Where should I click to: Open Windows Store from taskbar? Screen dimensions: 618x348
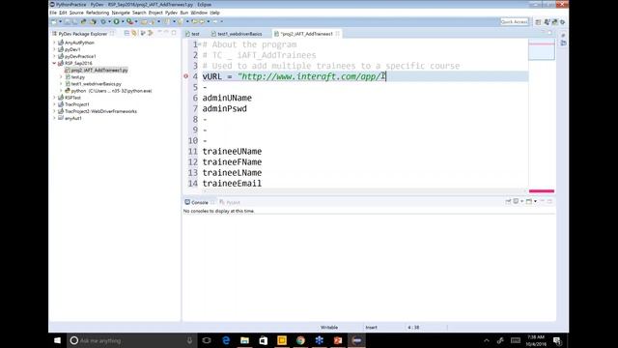click(263, 340)
